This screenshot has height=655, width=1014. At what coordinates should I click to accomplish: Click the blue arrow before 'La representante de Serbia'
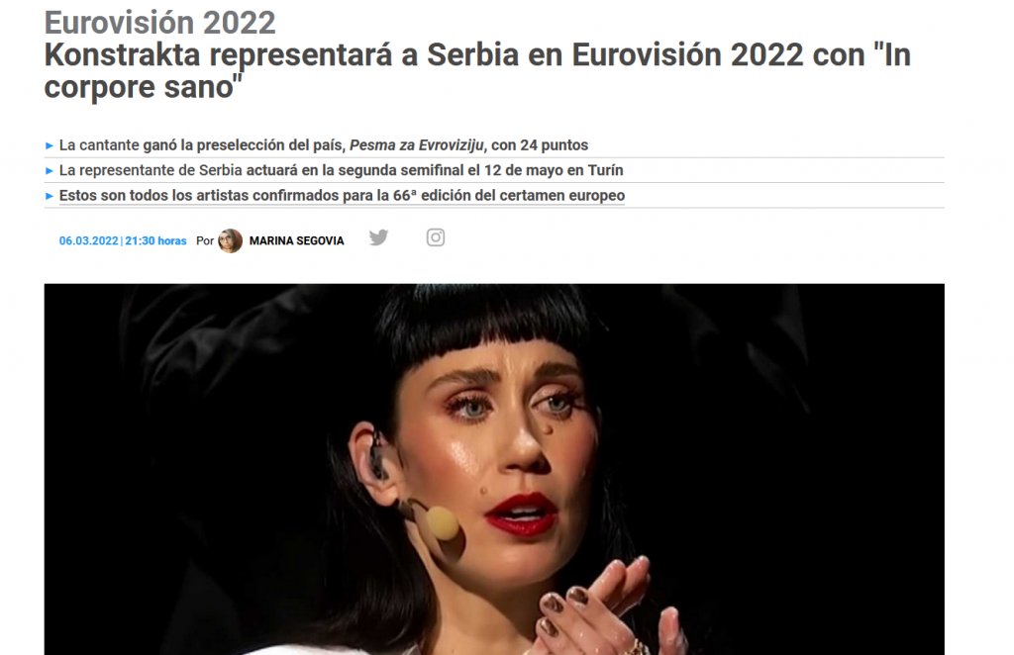(50, 171)
